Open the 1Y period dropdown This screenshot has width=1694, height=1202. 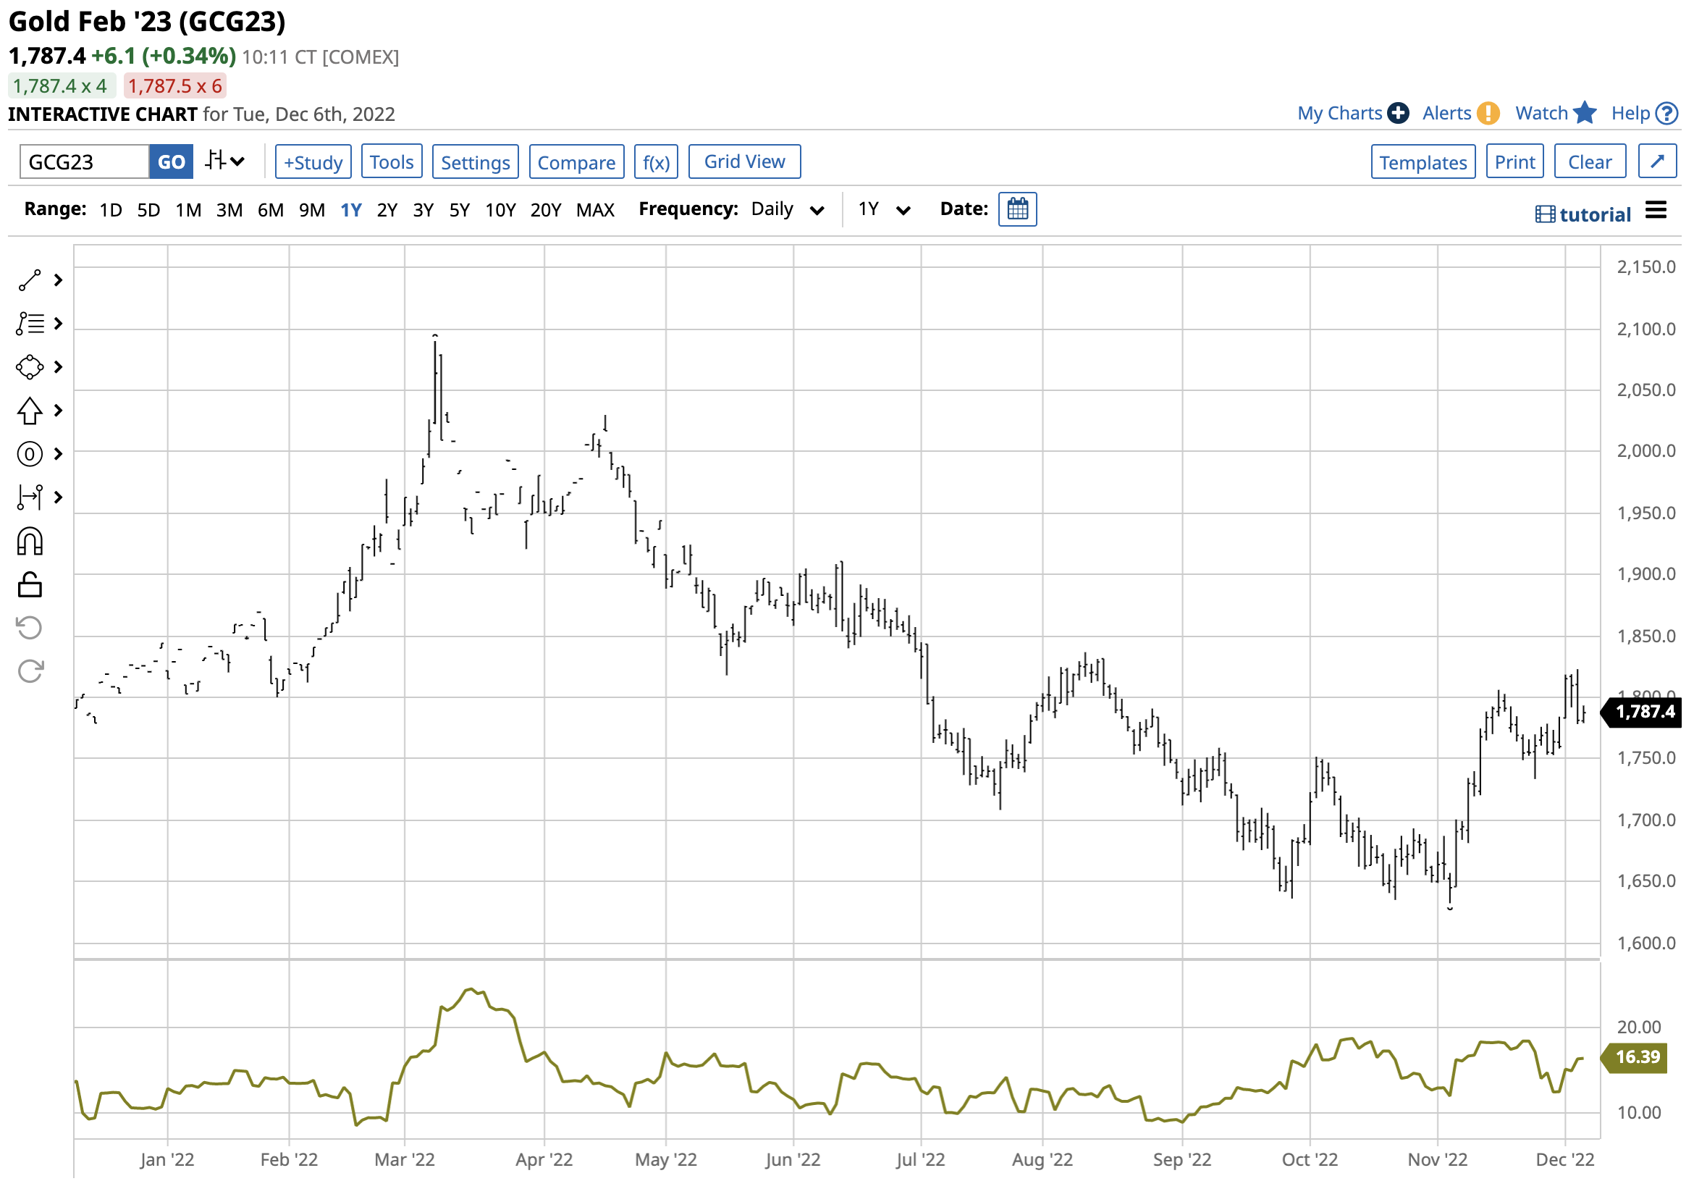[x=885, y=210]
